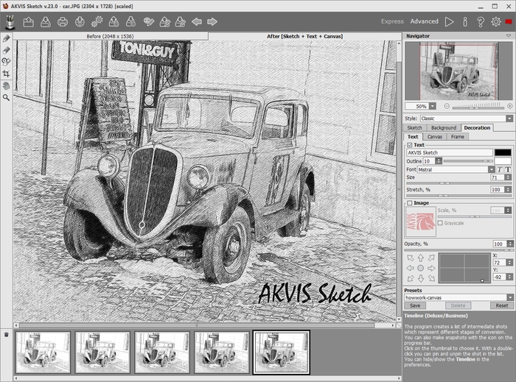Open program info icon
Image resolution: width=516 pixels, height=382 pixels.
(465, 21)
